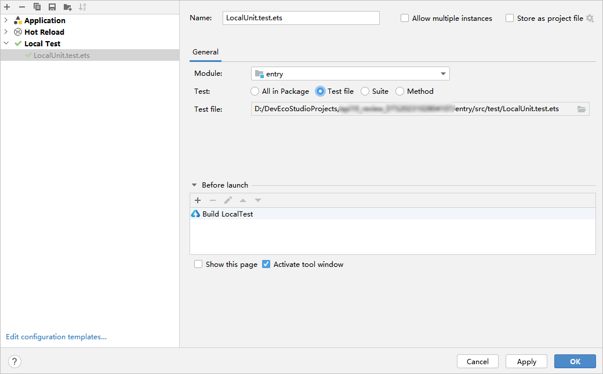
Task: Select LocalUnit.test.ets in configuration tree
Action: 61,56
